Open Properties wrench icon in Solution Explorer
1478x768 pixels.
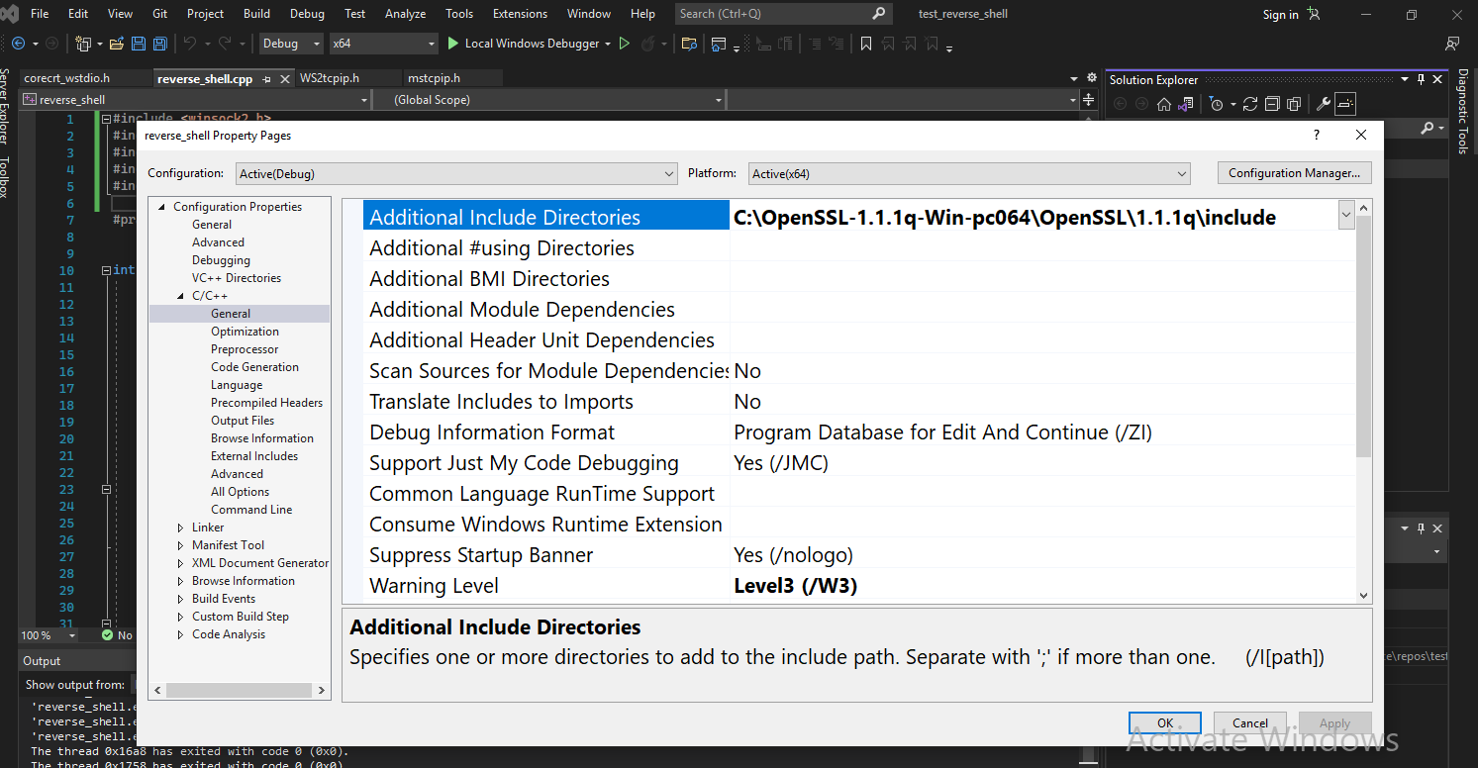(1323, 104)
